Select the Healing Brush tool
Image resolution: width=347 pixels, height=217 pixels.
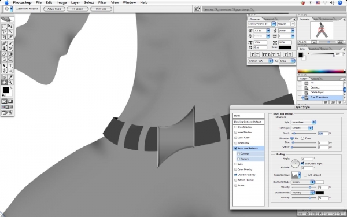(4, 43)
